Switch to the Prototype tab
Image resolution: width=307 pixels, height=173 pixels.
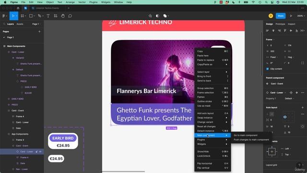pyautogui.click(x=280, y=24)
